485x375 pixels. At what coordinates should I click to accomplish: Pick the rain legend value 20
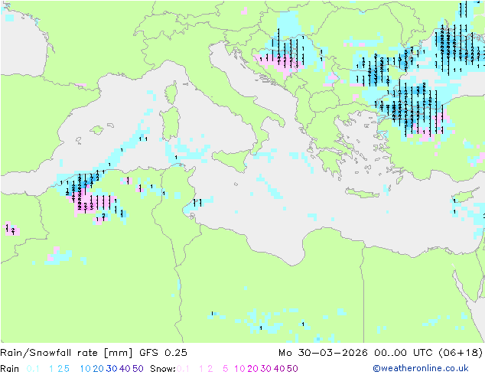point(99,369)
